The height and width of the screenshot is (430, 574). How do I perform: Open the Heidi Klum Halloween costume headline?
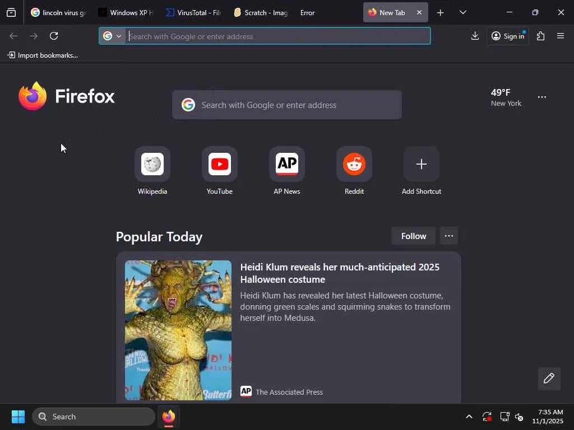[x=340, y=273]
